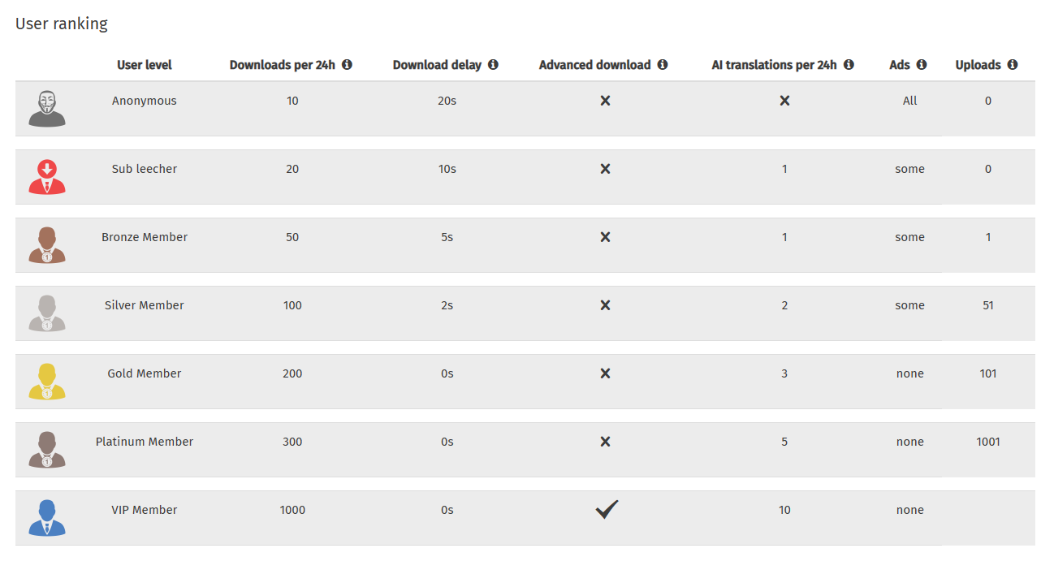
Task: Click the Anonymous mask avatar icon
Action: pyautogui.click(x=47, y=109)
